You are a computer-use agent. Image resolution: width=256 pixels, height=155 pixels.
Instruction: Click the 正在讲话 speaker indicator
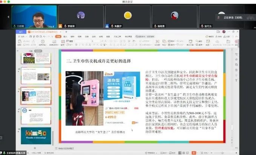[x=230, y=17]
